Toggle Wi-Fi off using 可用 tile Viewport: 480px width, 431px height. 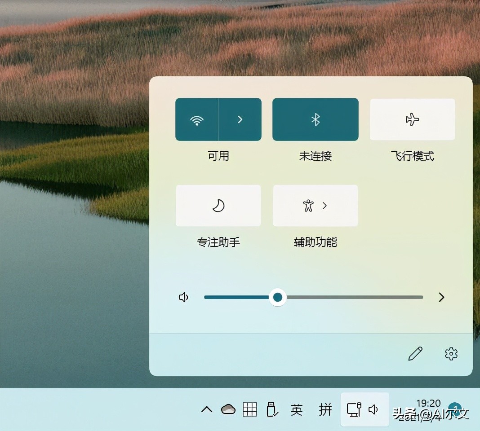click(x=198, y=119)
